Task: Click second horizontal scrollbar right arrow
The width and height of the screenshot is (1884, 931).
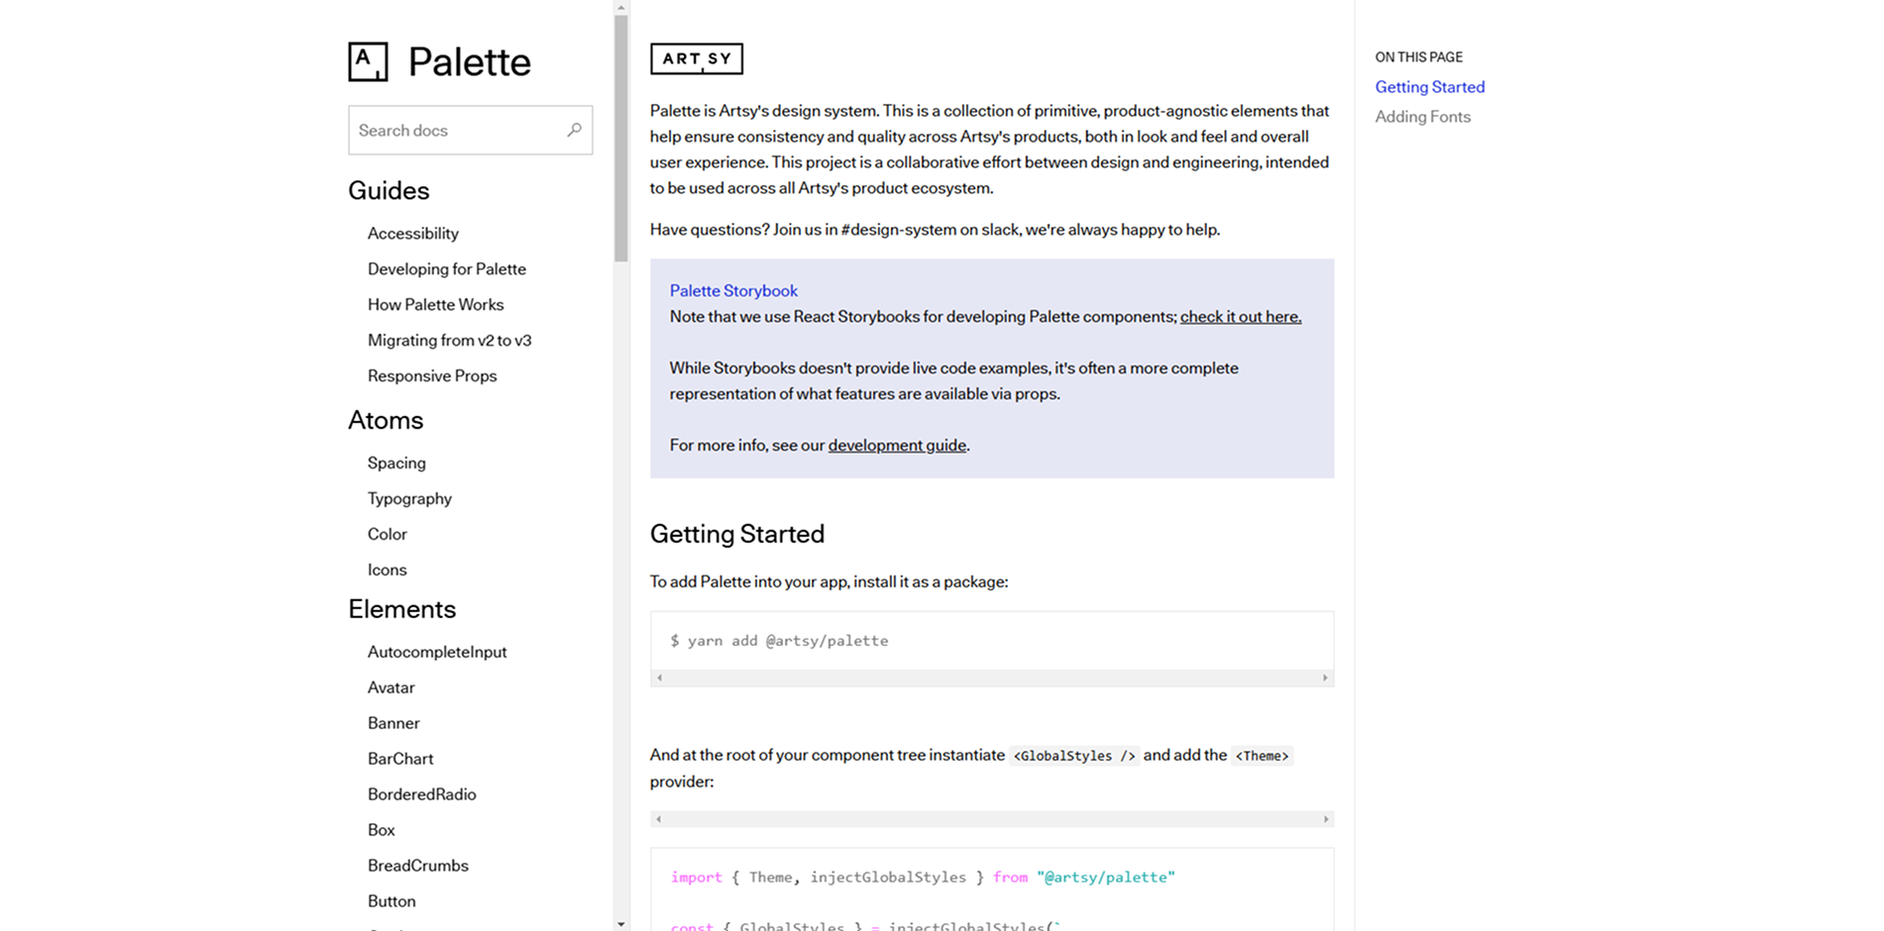Action: (x=1325, y=819)
